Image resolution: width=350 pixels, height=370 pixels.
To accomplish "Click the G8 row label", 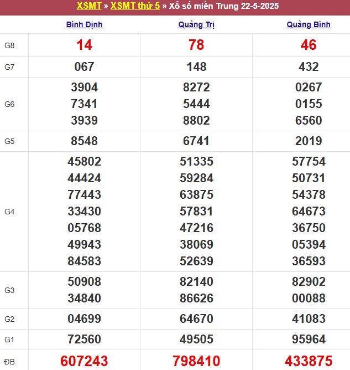I will [x=9, y=45].
